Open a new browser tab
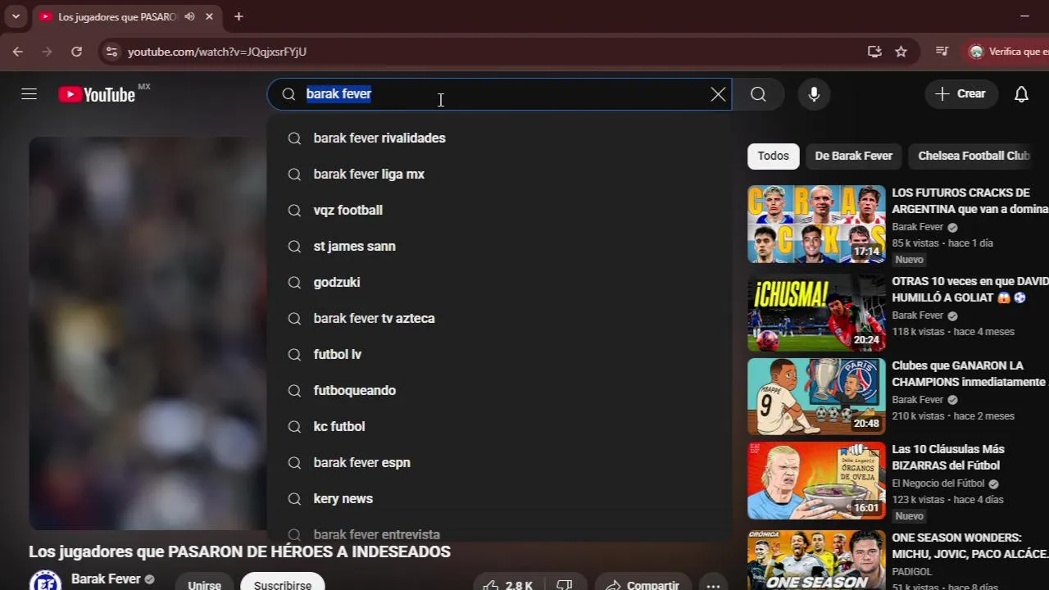1049x590 pixels. 238,16
